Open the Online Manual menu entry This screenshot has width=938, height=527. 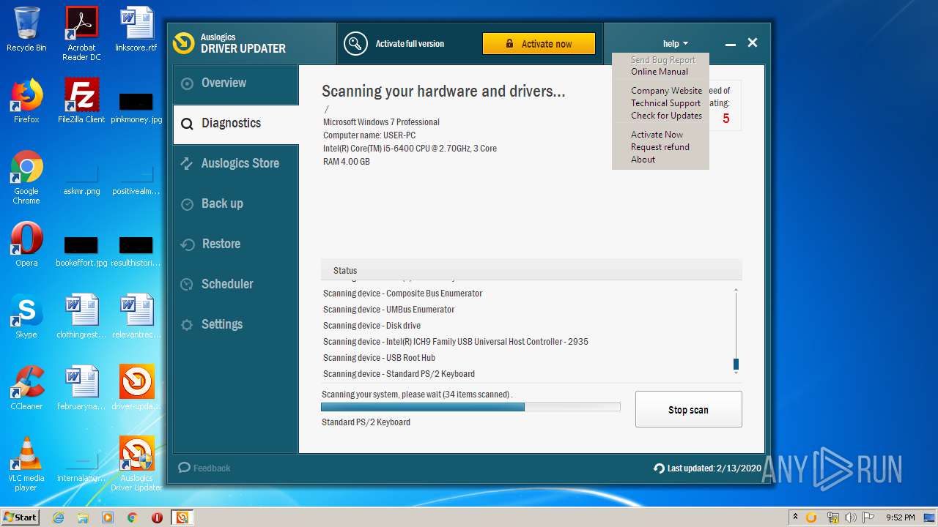pyautogui.click(x=660, y=72)
